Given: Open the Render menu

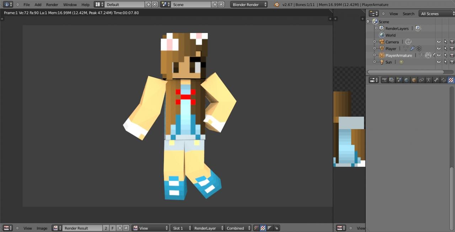Looking at the screenshot, I should pyautogui.click(x=52, y=5).
